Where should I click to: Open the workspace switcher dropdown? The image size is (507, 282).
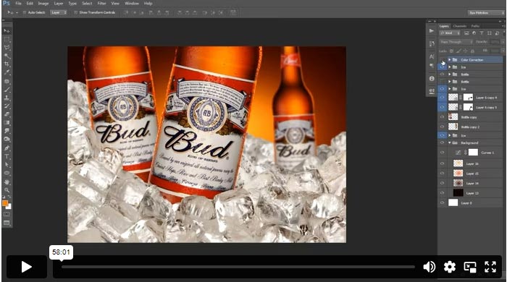[x=486, y=13]
